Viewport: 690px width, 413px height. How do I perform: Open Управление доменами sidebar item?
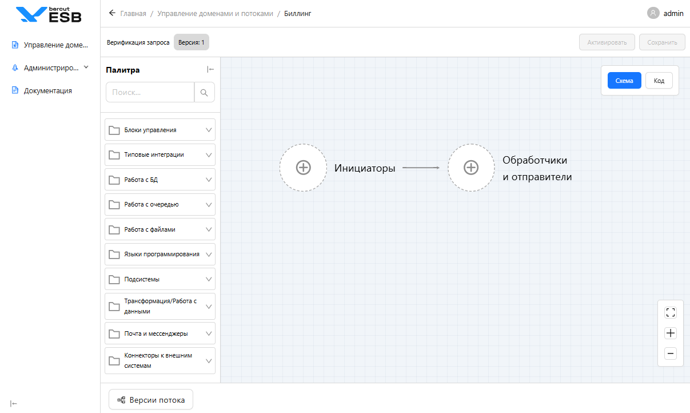[50, 45]
